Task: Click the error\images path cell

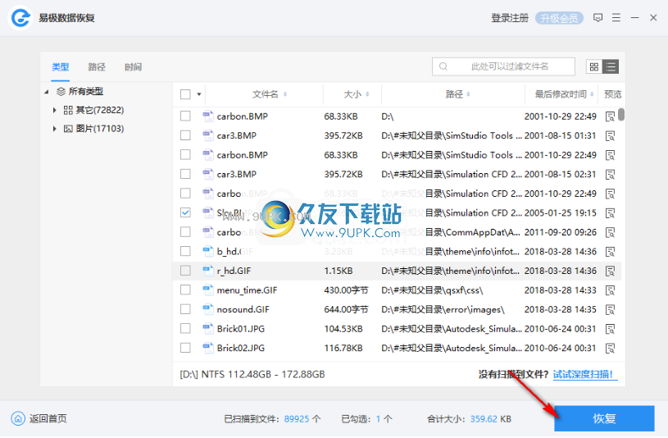Action: point(443,309)
